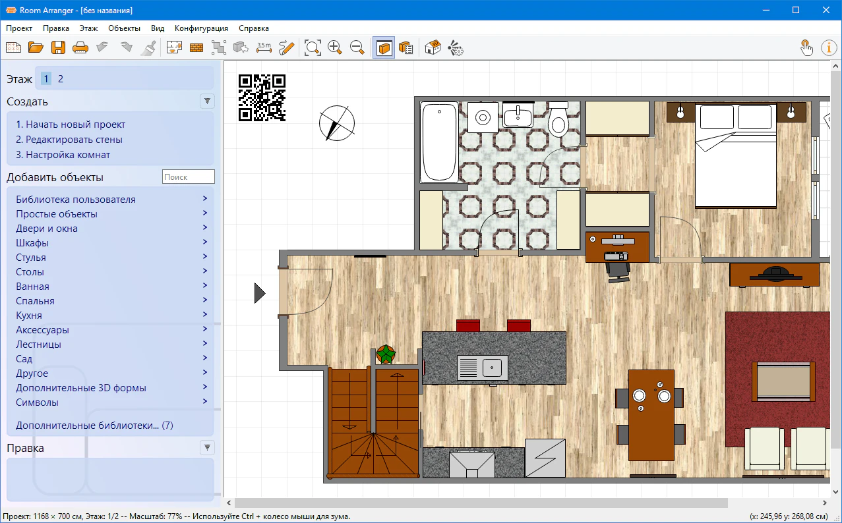842x523 pixels.
Task: Click the horizontal scrollbar under the floor plan
Action: coord(481,503)
